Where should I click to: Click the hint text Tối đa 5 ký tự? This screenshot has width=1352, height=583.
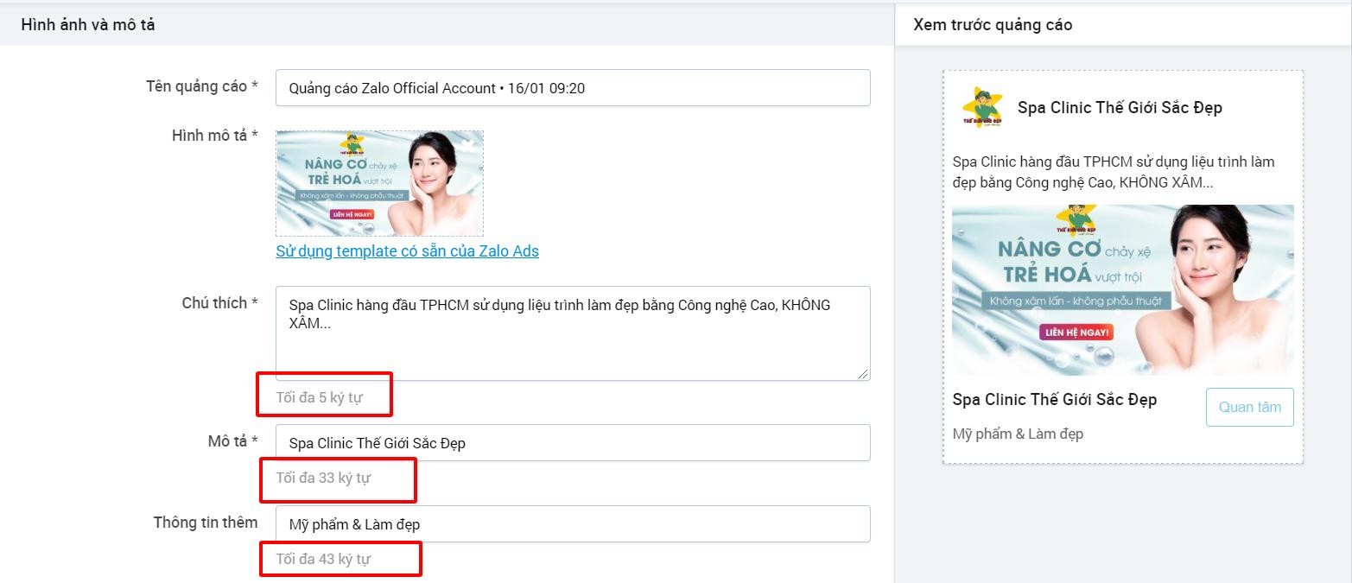[x=320, y=398]
